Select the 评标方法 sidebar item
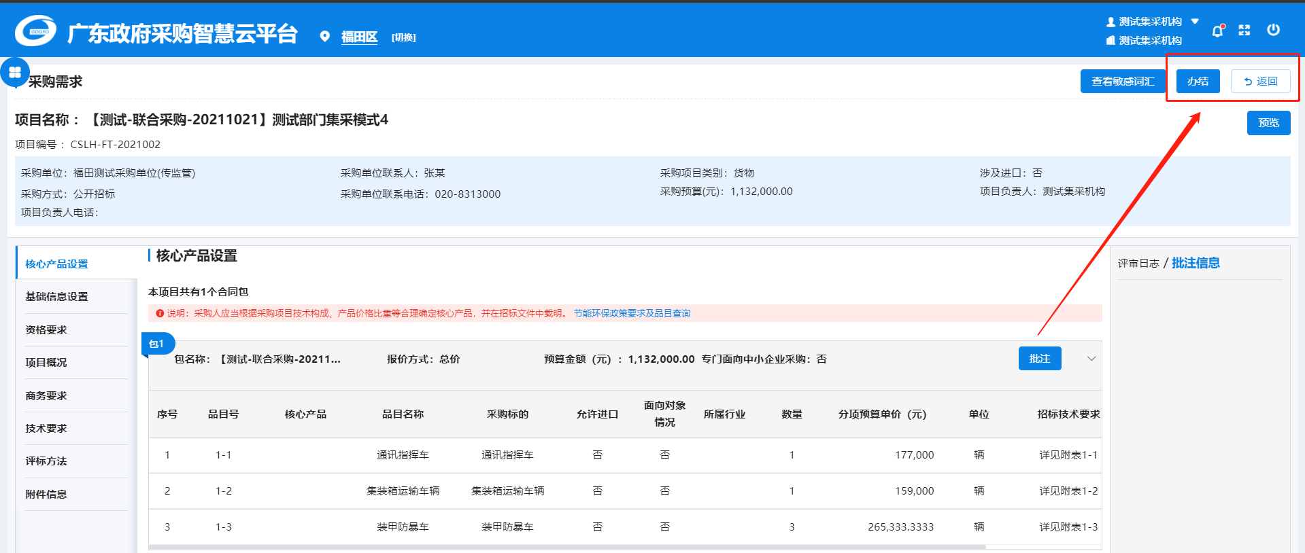This screenshot has height=553, width=1305. tap(46, 461)
